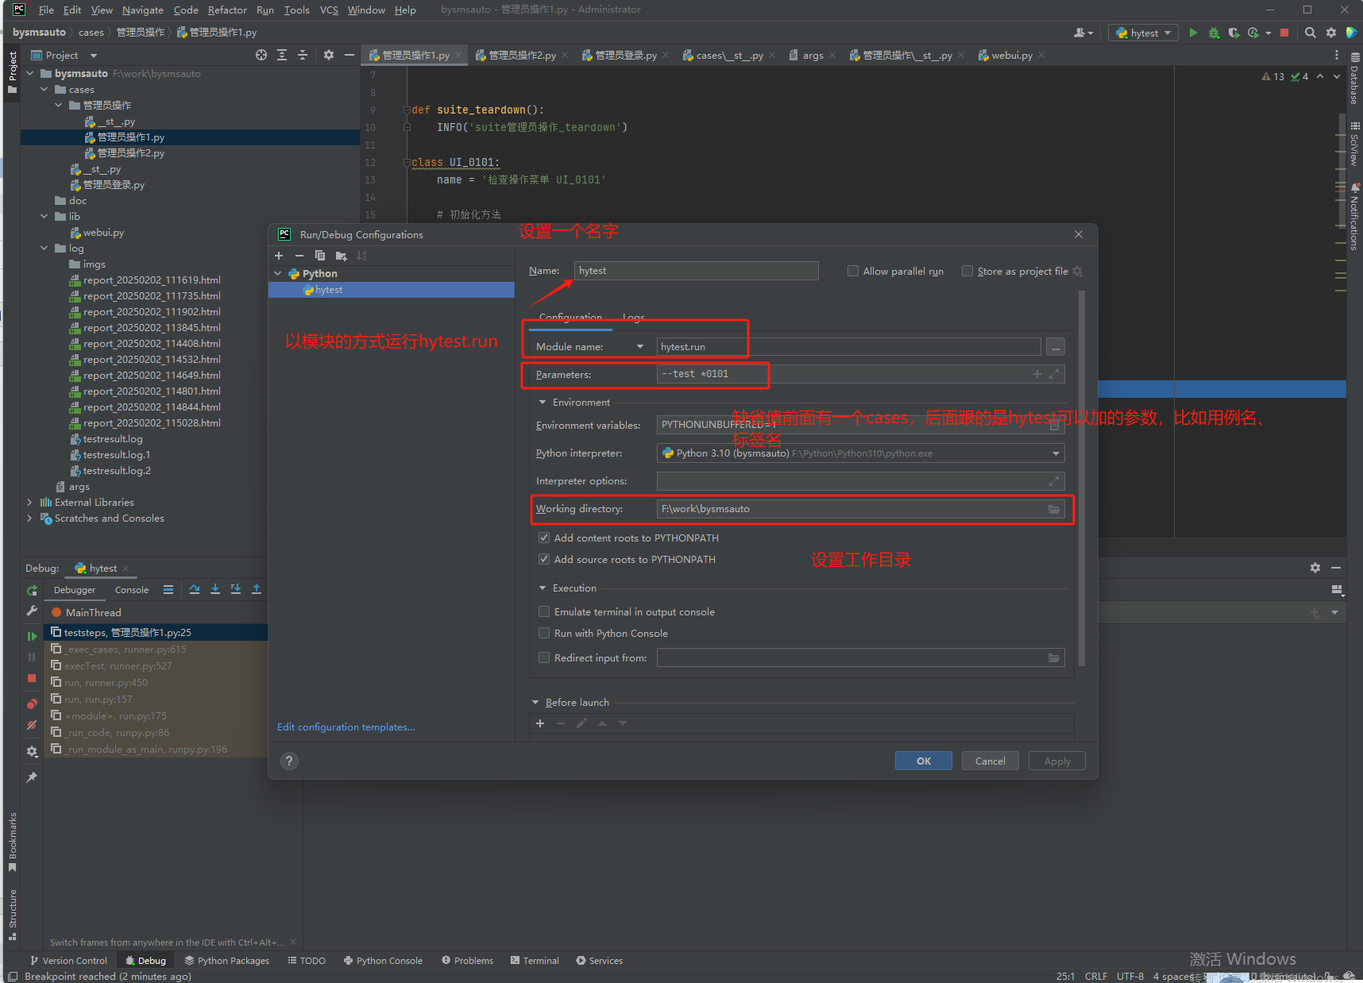Resume program in Debug panel
The width and height of the screenshot is (1363, 983).
[x=32, y=636]
